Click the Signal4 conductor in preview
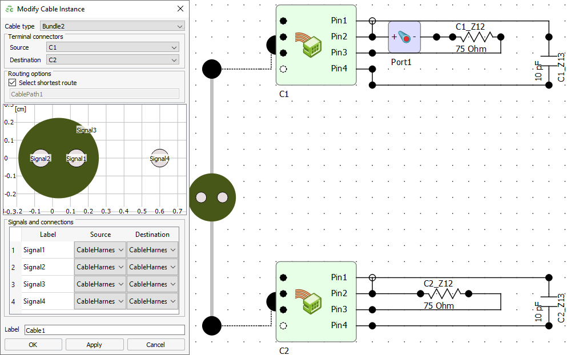This screenshot has height=355, width=567. coord(160,159)
